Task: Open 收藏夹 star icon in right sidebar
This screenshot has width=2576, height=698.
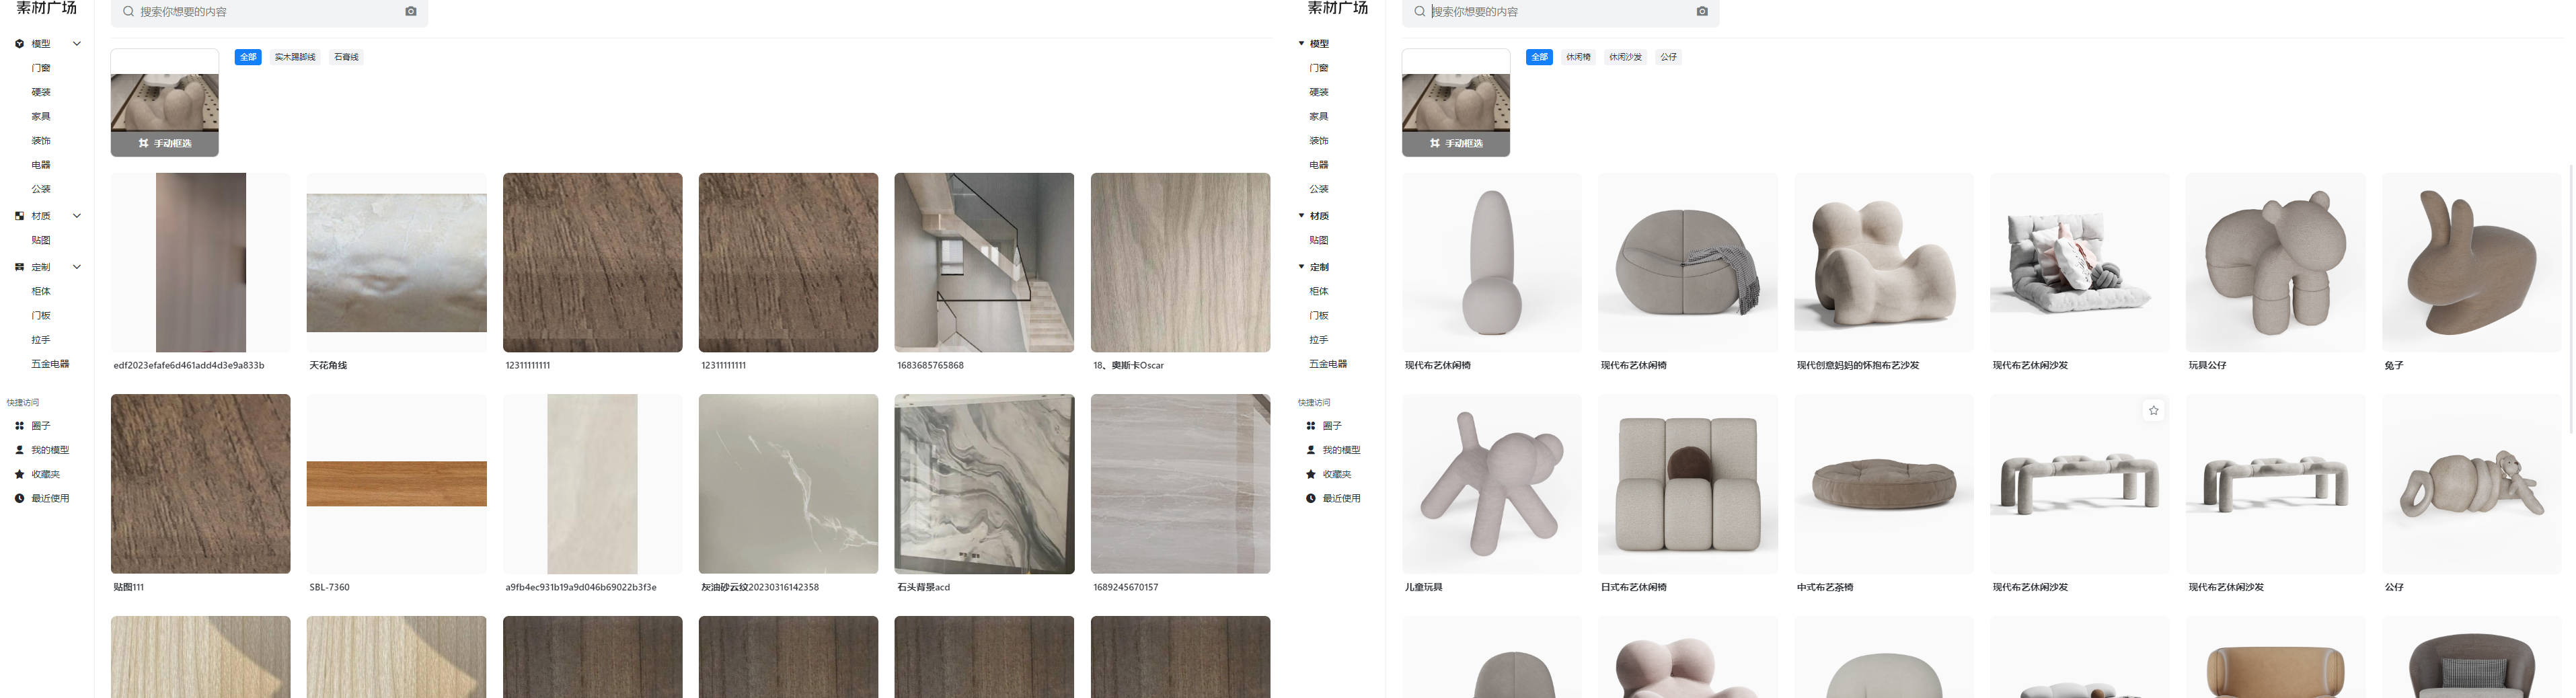Action: coord(1311,474)
